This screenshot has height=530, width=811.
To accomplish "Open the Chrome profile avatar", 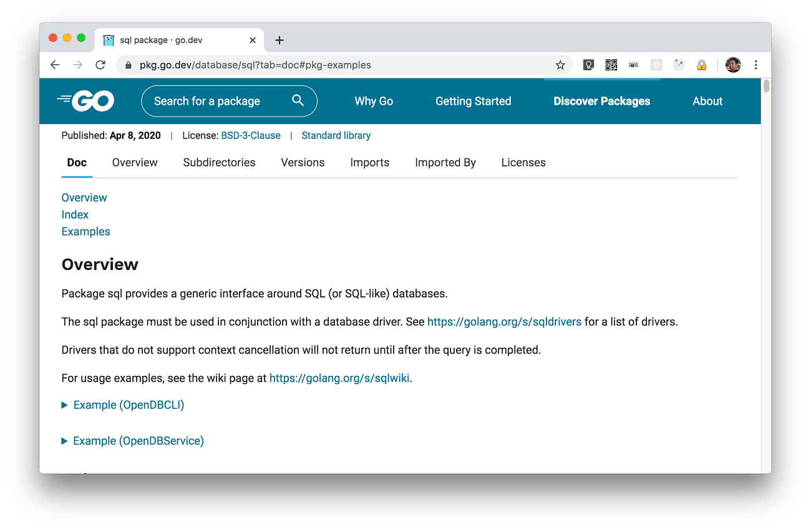I will click(x=733, y=65).
